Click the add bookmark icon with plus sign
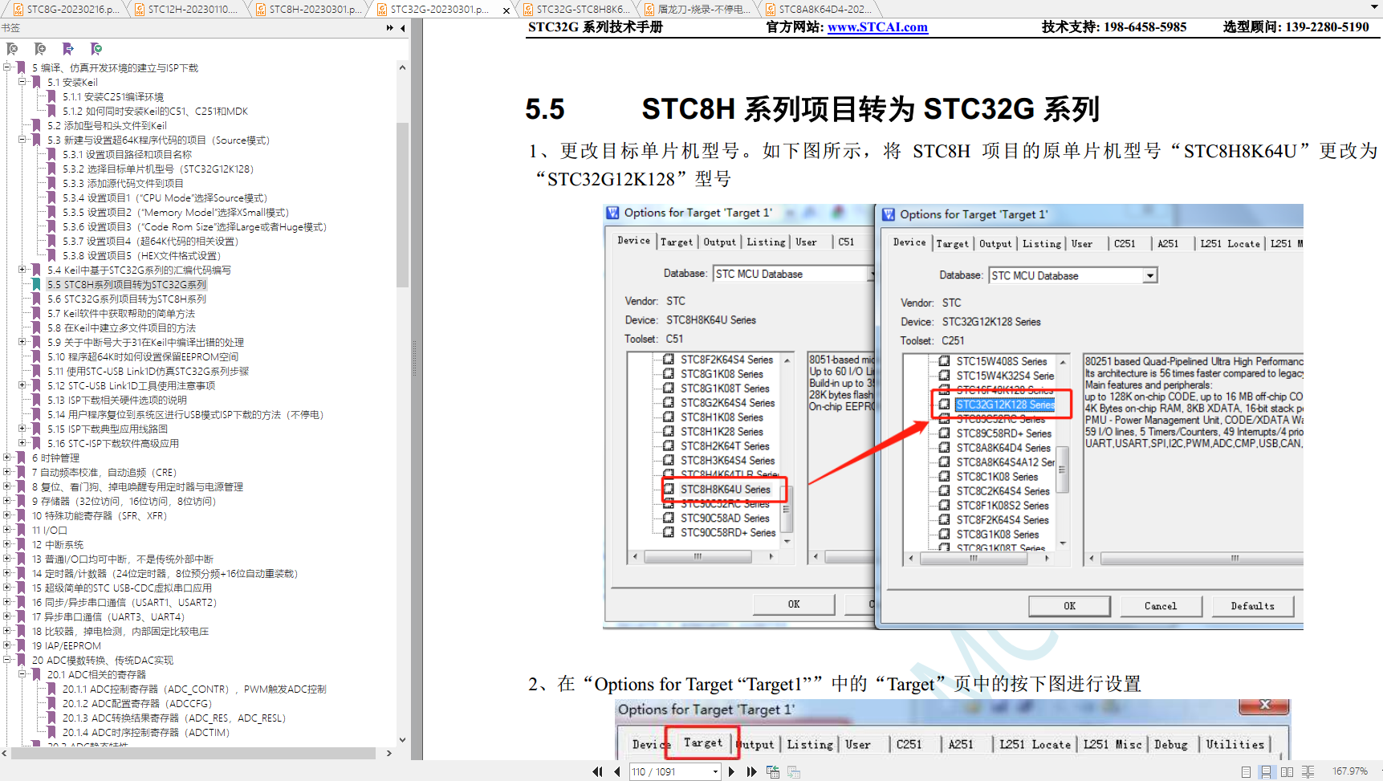Image resolution: width=1383 pixels, height=781 pixels. coord(40,49)
